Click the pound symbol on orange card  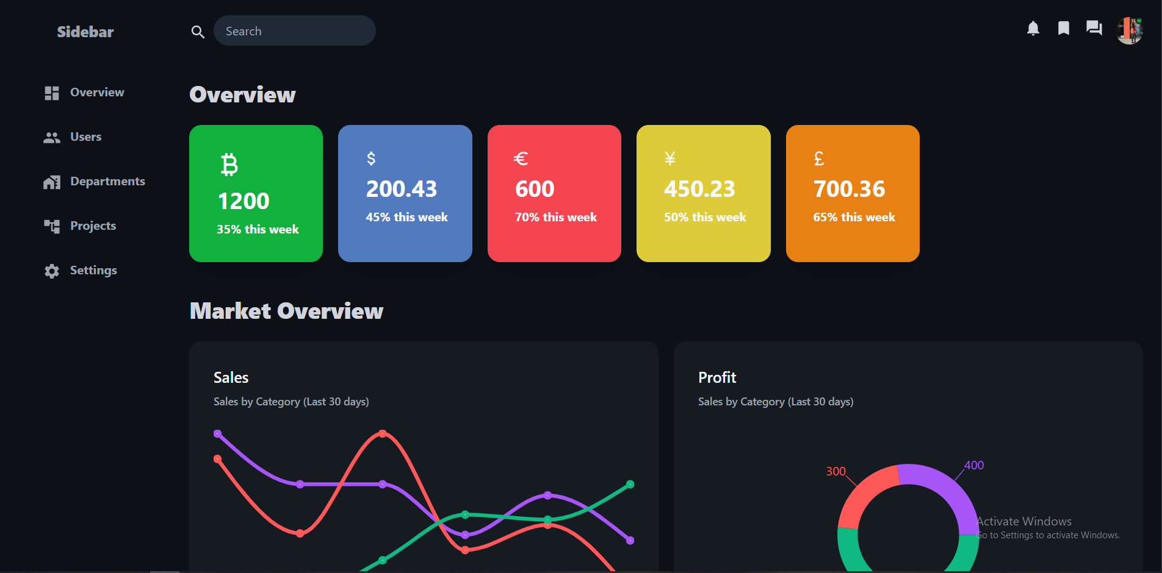coord(819,158)
